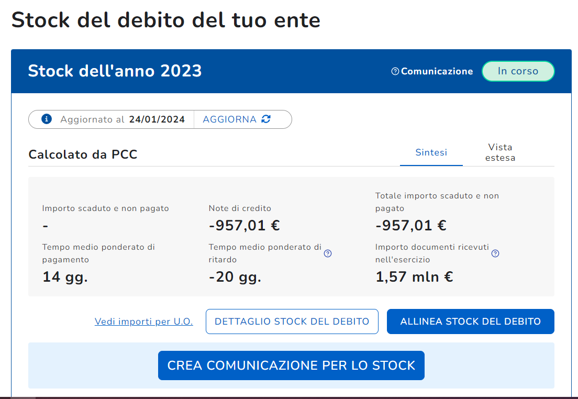578x399 pixels.
Task: Click the Comunicazione label in the header
Action: click(x=437, y=72)
